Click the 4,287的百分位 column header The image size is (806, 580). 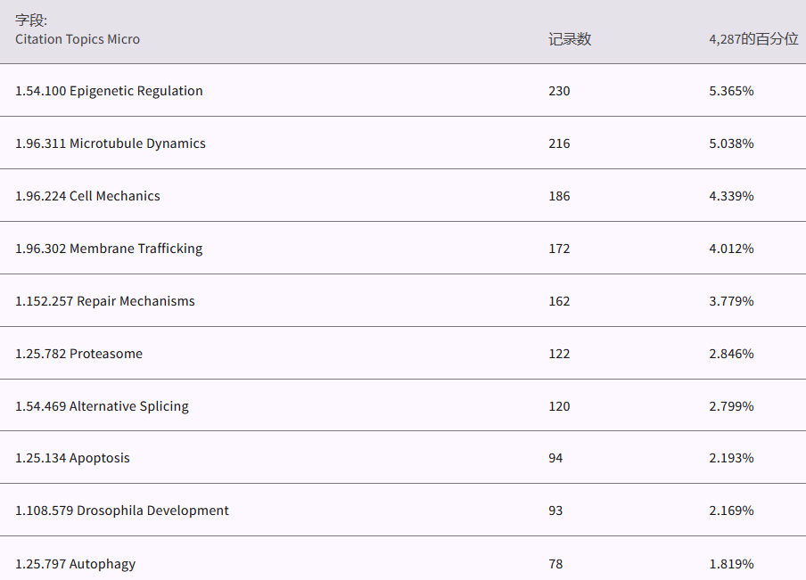tap(753, 39)
